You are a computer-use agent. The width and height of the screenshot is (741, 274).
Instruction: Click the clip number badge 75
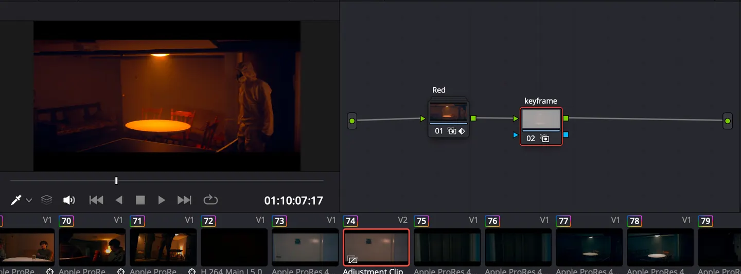421,221
